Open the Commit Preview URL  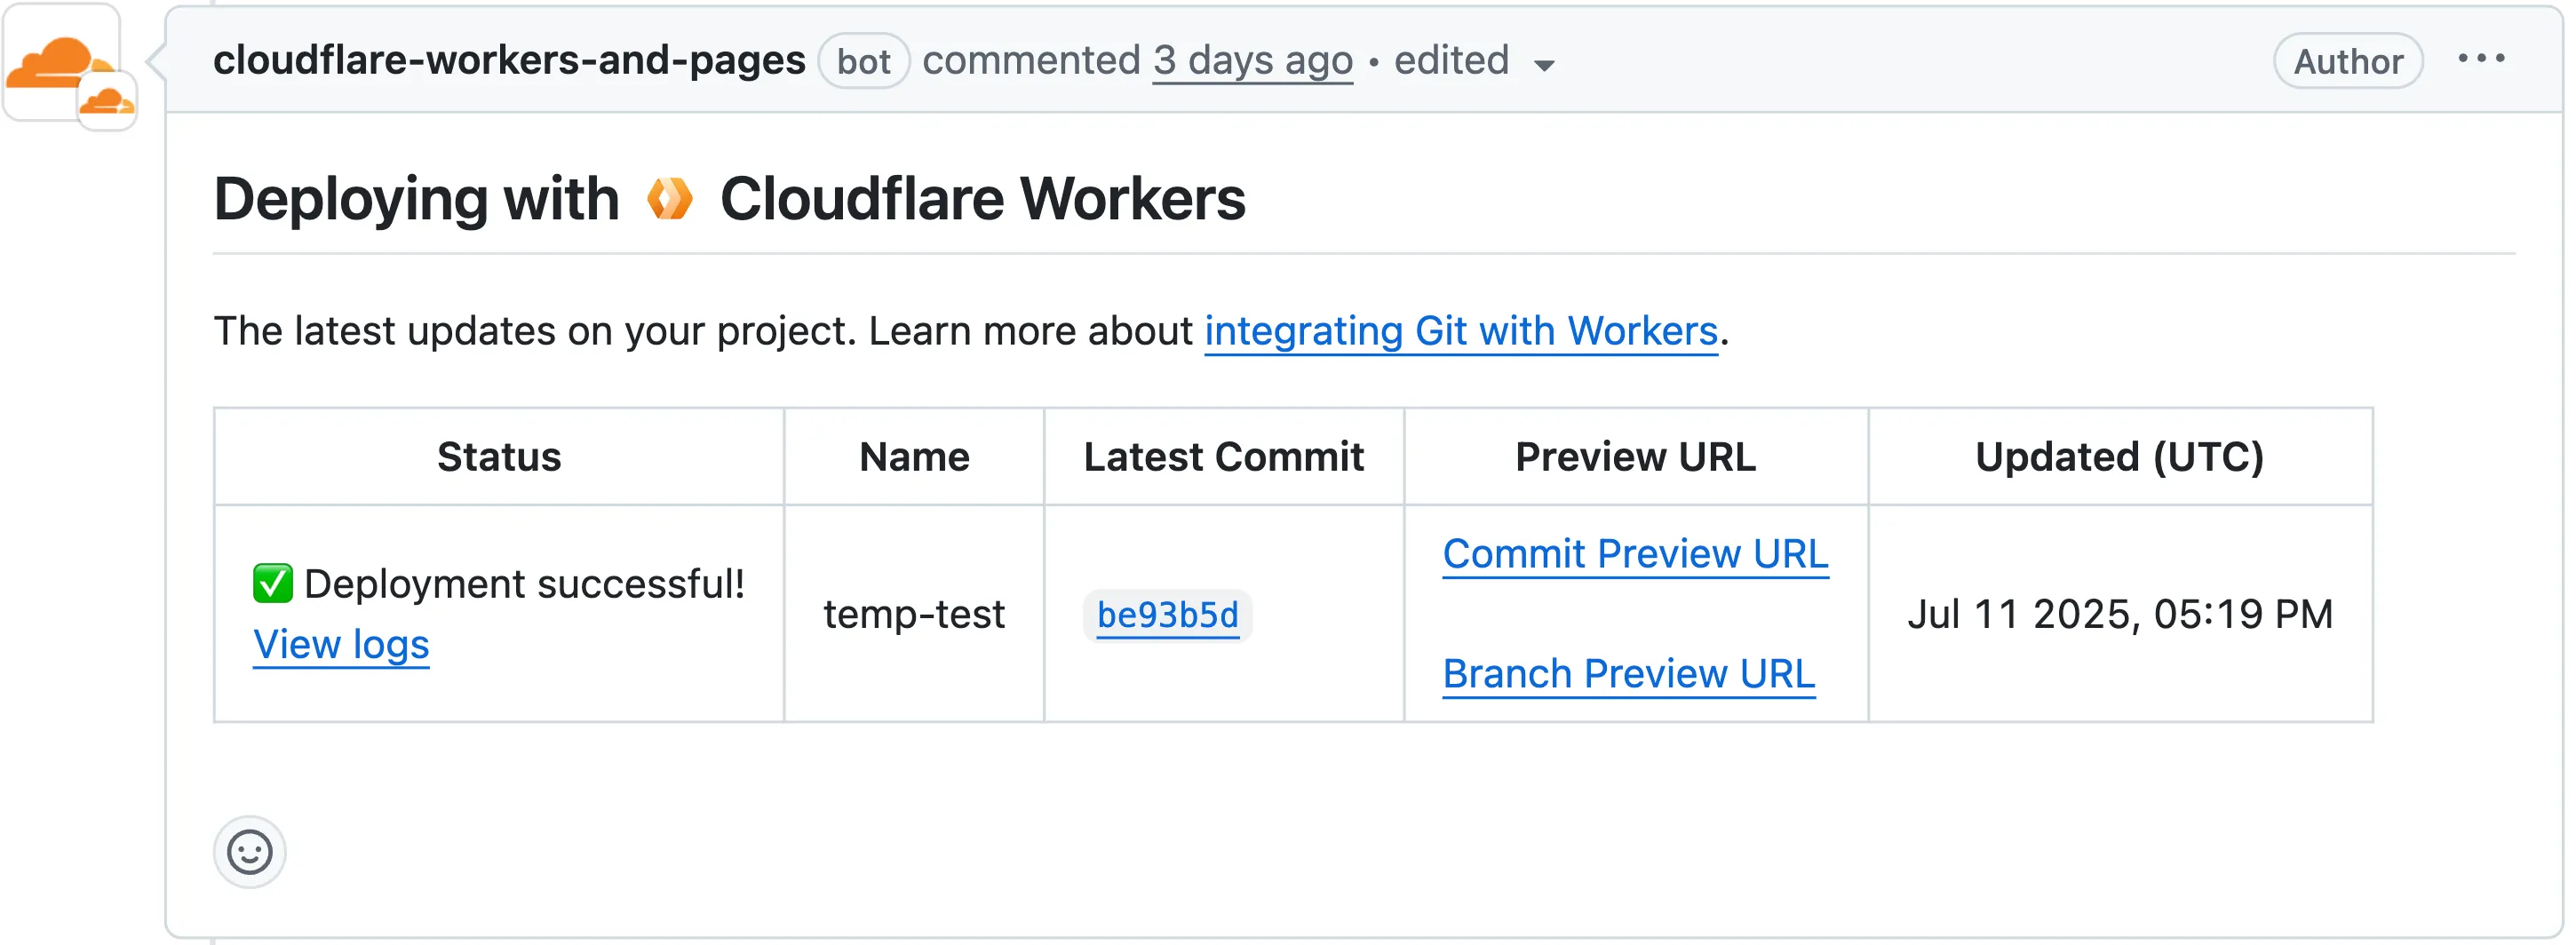(x=1635, y=555)
